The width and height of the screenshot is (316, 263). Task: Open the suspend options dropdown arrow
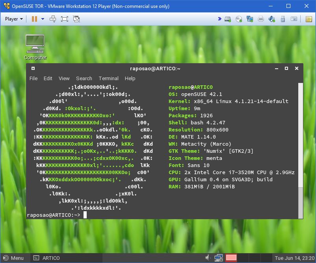[43, 19]
